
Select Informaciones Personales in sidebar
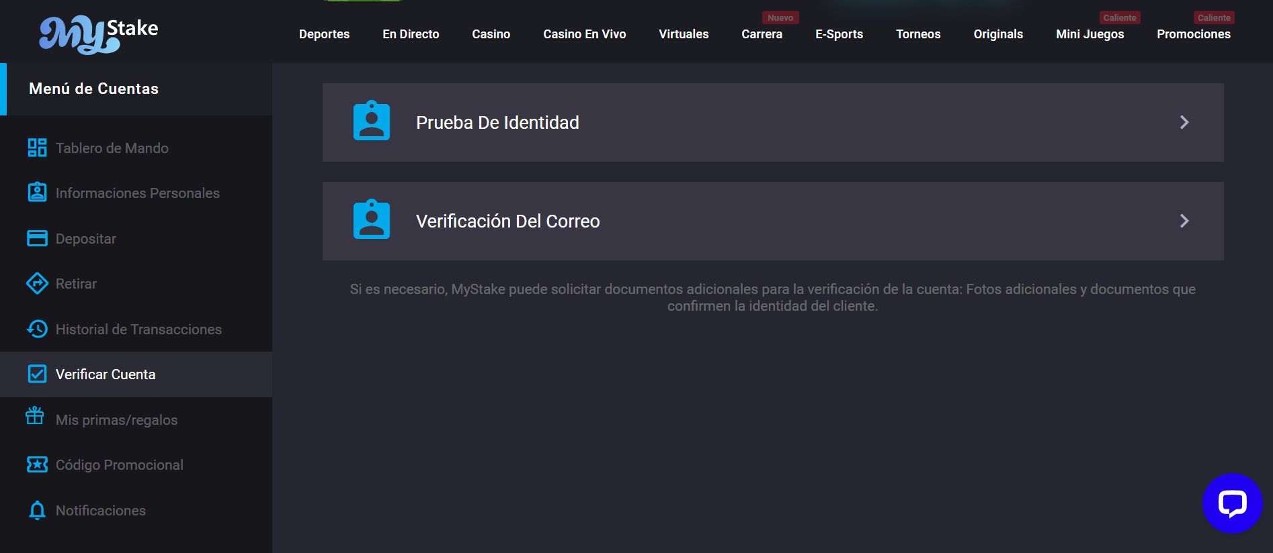[x=137, y=193]
